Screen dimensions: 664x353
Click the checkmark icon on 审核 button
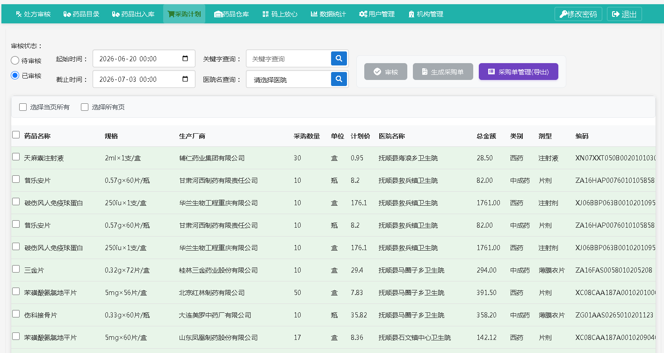click(x=377, y=72)
